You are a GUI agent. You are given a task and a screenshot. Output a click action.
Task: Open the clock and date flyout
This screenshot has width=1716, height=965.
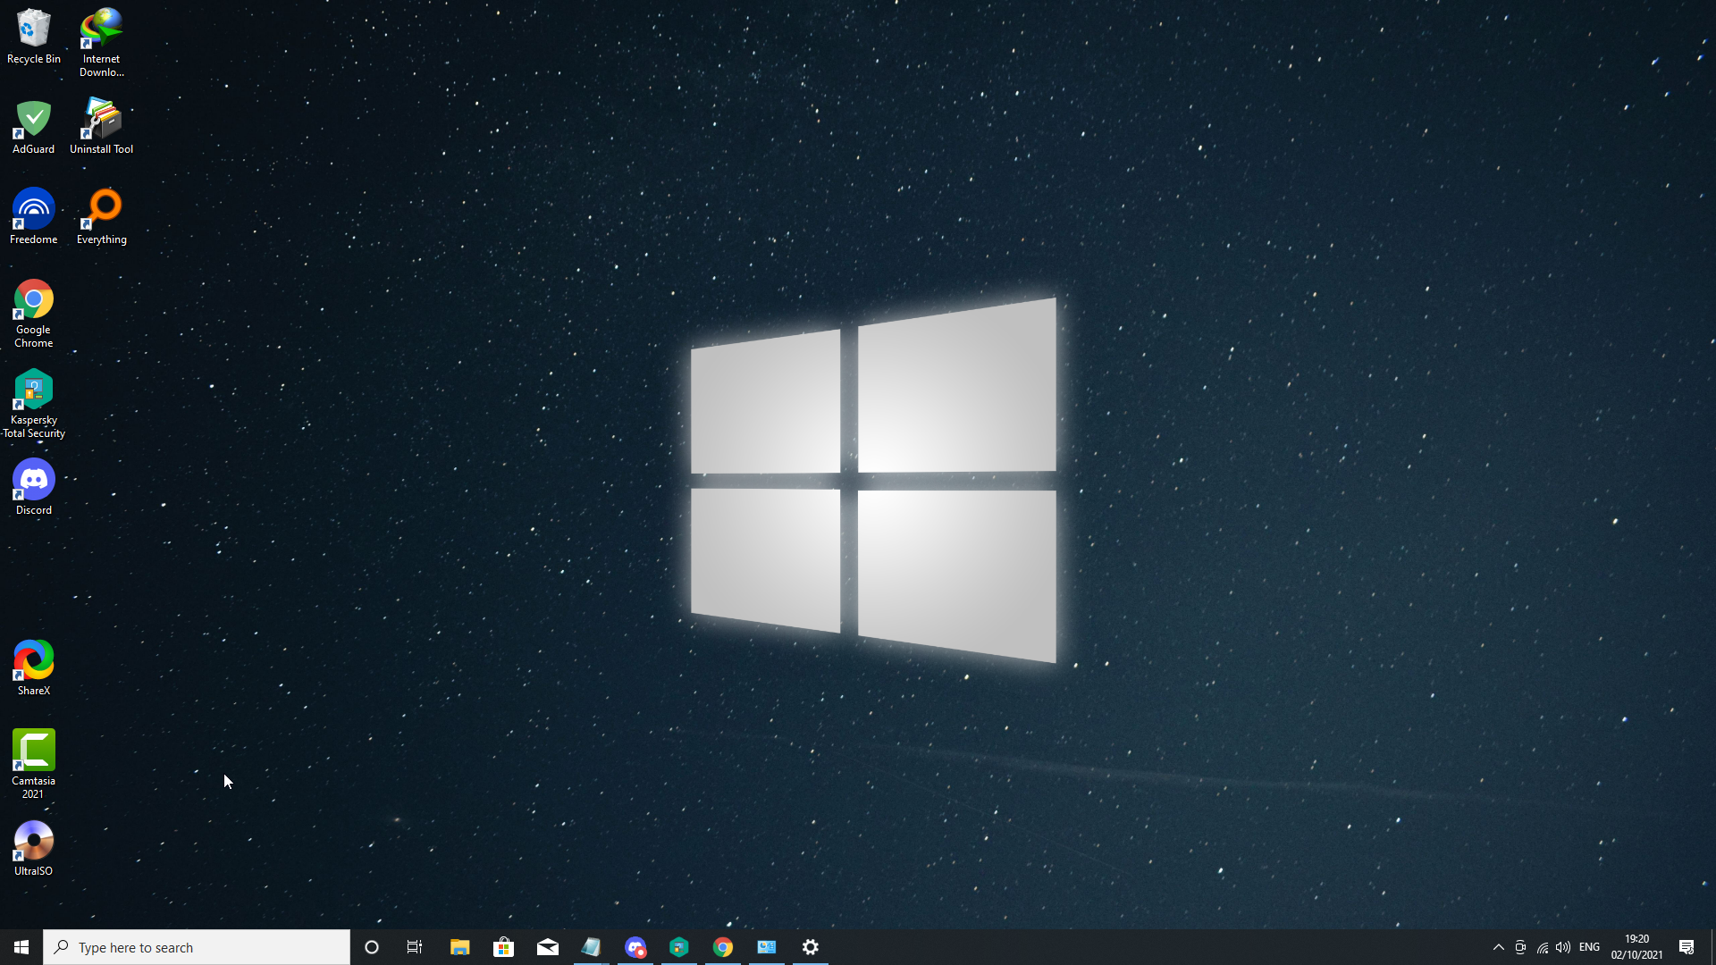point(1636,947)
